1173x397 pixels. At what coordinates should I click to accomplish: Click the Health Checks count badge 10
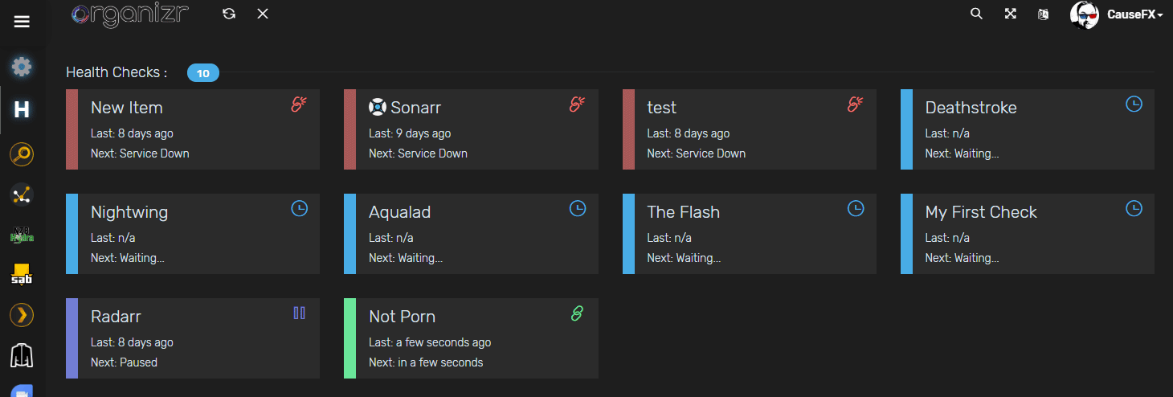tap(202, 73)
